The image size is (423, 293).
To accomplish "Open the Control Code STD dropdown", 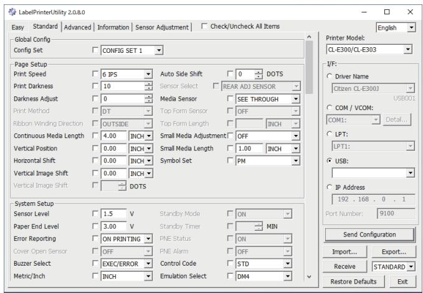I will [264, 264].
